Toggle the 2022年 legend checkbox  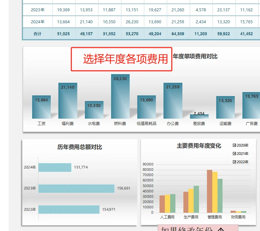pos(234,162)
